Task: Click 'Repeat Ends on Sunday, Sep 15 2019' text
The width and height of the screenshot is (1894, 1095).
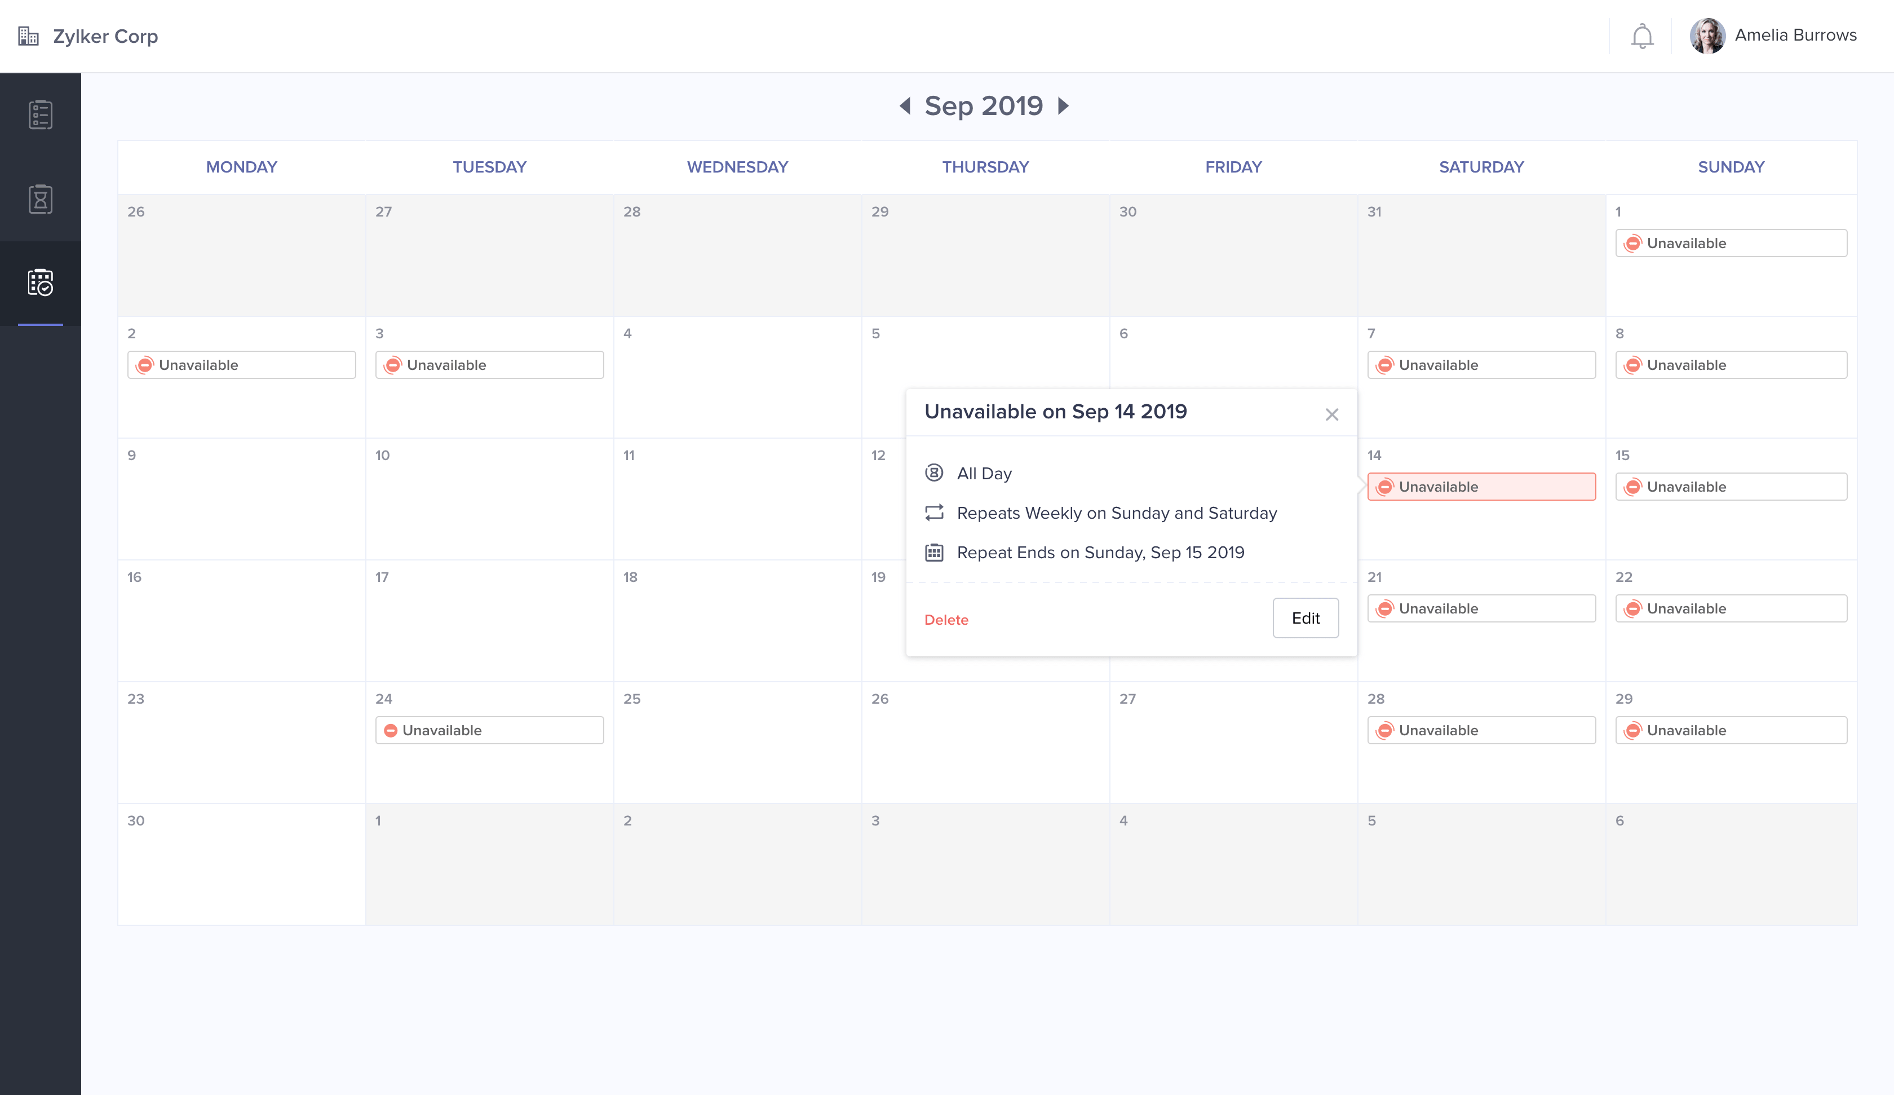Action: tap(1100, 553)
